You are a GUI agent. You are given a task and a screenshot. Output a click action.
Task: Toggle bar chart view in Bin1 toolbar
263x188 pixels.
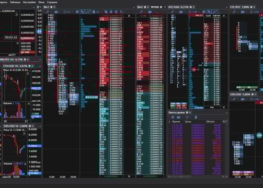(x=83, y=11)
